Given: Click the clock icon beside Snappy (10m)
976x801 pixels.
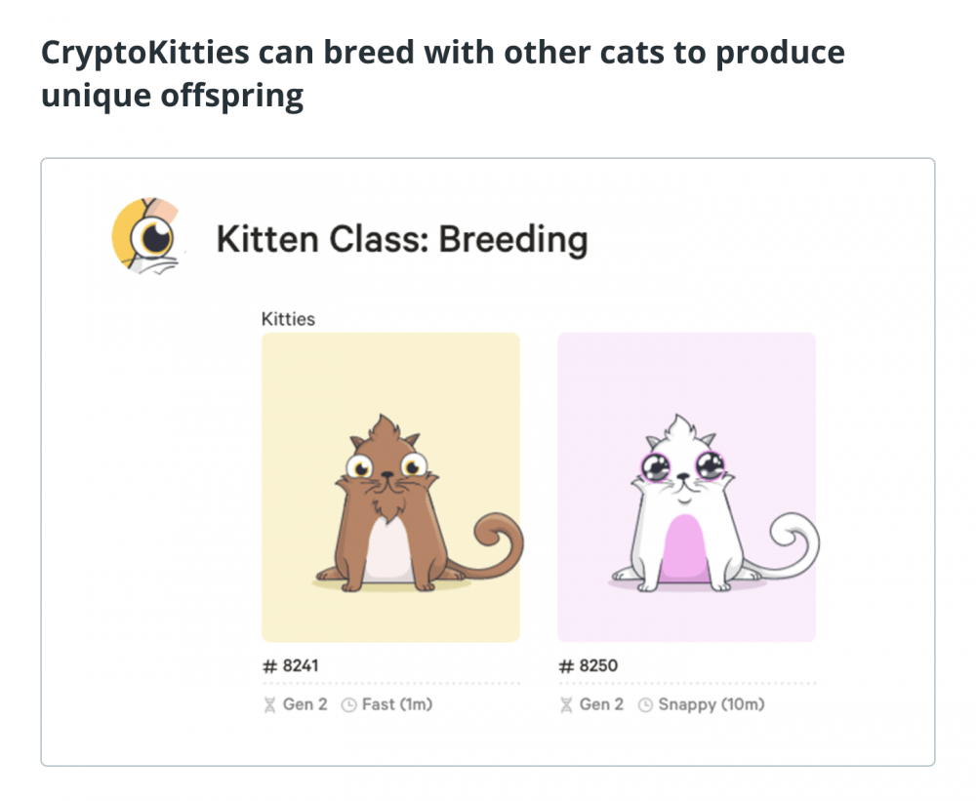Looking at the screenshot, I should (x=645, y=705).
